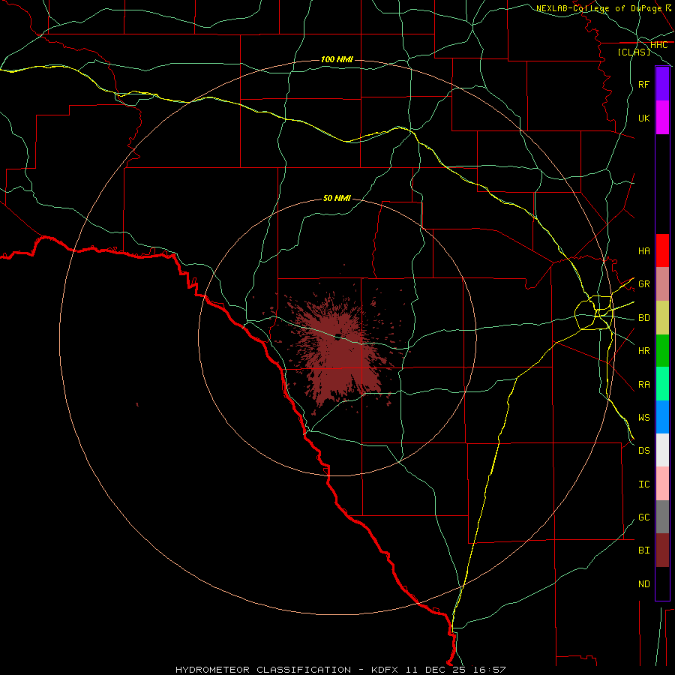Click the HR legend label

coord(643,351)
